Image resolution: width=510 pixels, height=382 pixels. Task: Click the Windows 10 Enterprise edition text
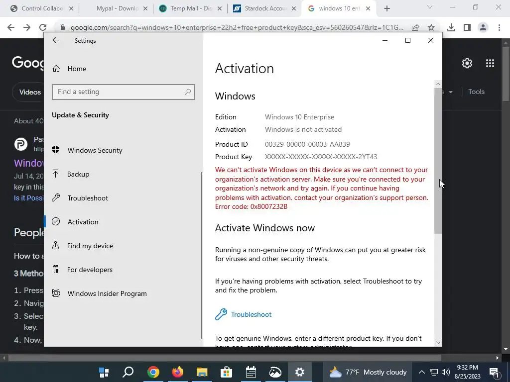[x=299, y=117]
